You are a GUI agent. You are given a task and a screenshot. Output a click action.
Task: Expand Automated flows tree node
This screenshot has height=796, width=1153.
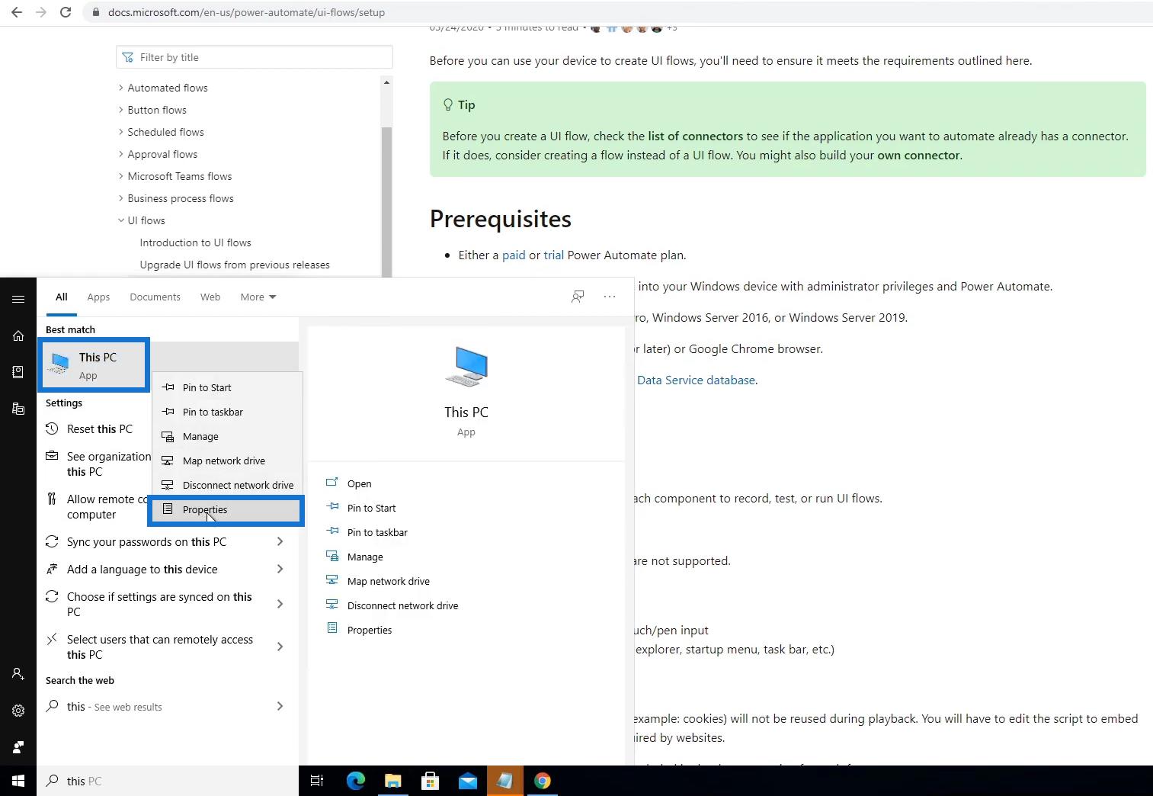tap(121, 88)
